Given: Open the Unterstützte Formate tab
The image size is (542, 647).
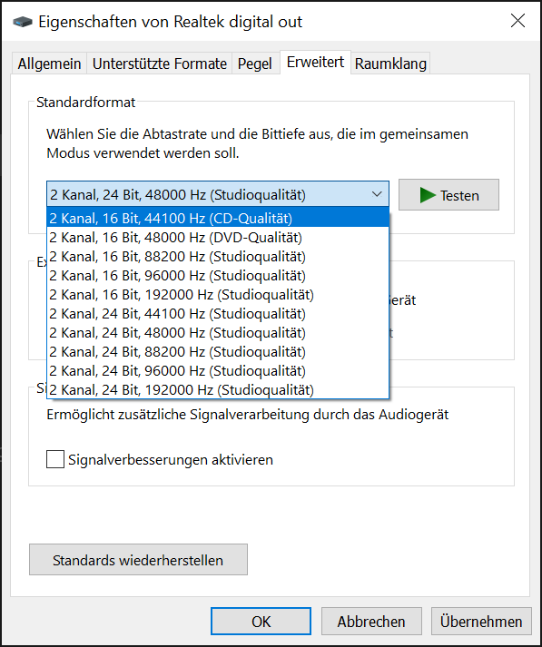Looking at the screenshot, I should coord(160,64).
